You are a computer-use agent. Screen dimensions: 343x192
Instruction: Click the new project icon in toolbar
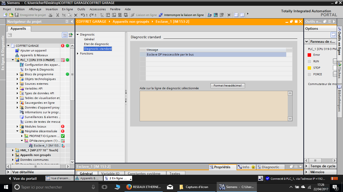[5, 15]
